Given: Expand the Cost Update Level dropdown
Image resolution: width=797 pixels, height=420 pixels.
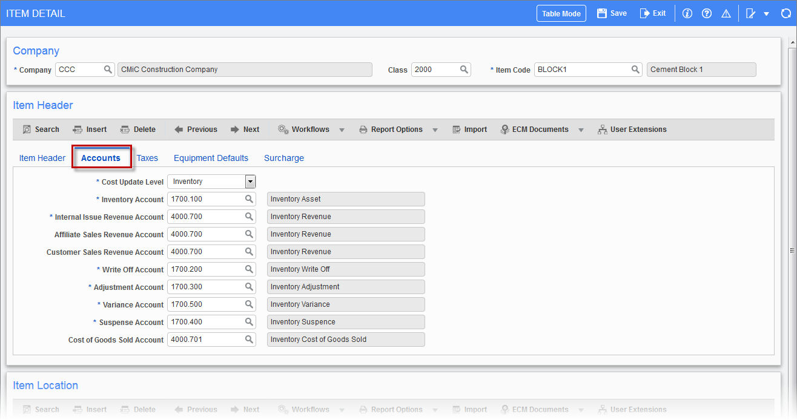Looking at the screenshot, I should tap(250, 182).
